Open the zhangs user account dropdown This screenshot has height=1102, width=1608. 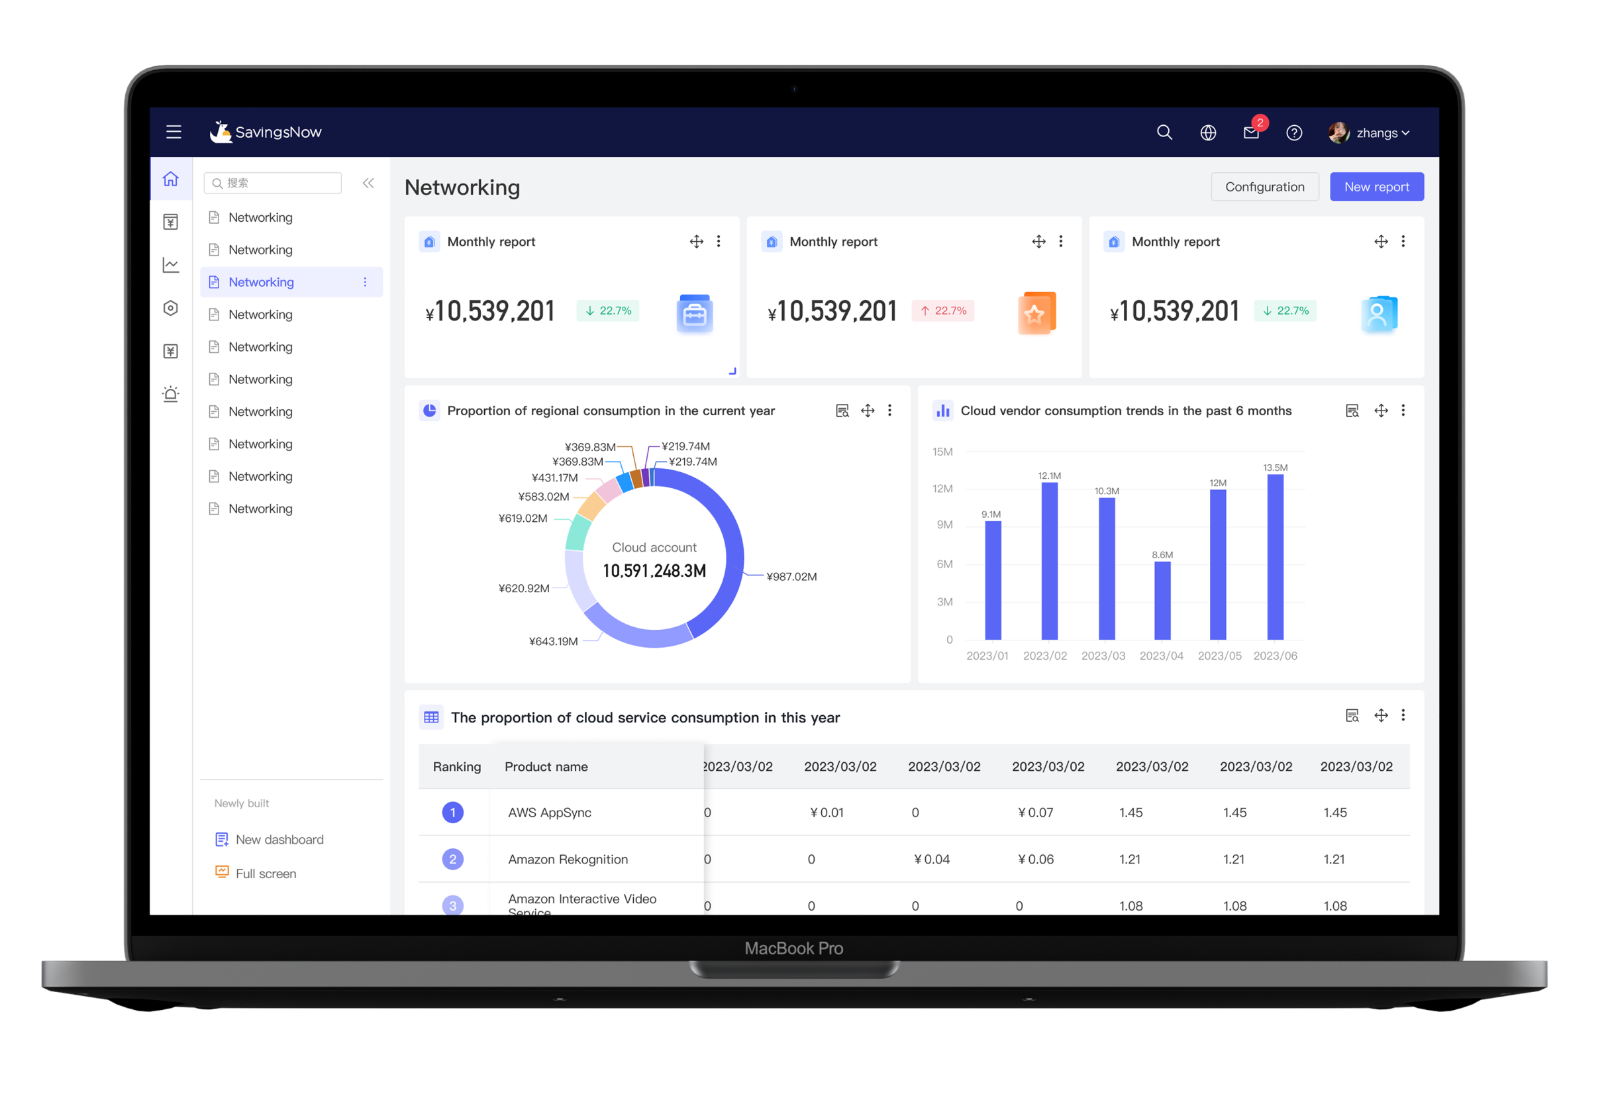1370,133
